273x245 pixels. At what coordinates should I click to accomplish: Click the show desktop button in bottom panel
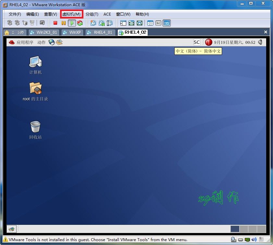(11, 229)
